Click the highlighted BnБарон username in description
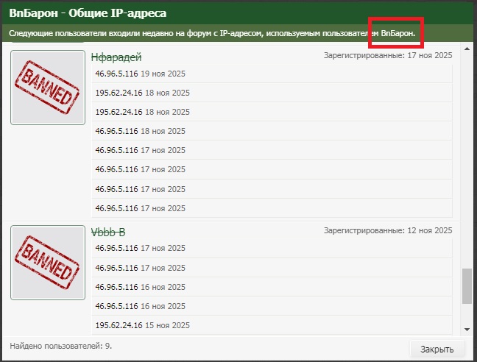477x362 pixels. tap(397, 33)
